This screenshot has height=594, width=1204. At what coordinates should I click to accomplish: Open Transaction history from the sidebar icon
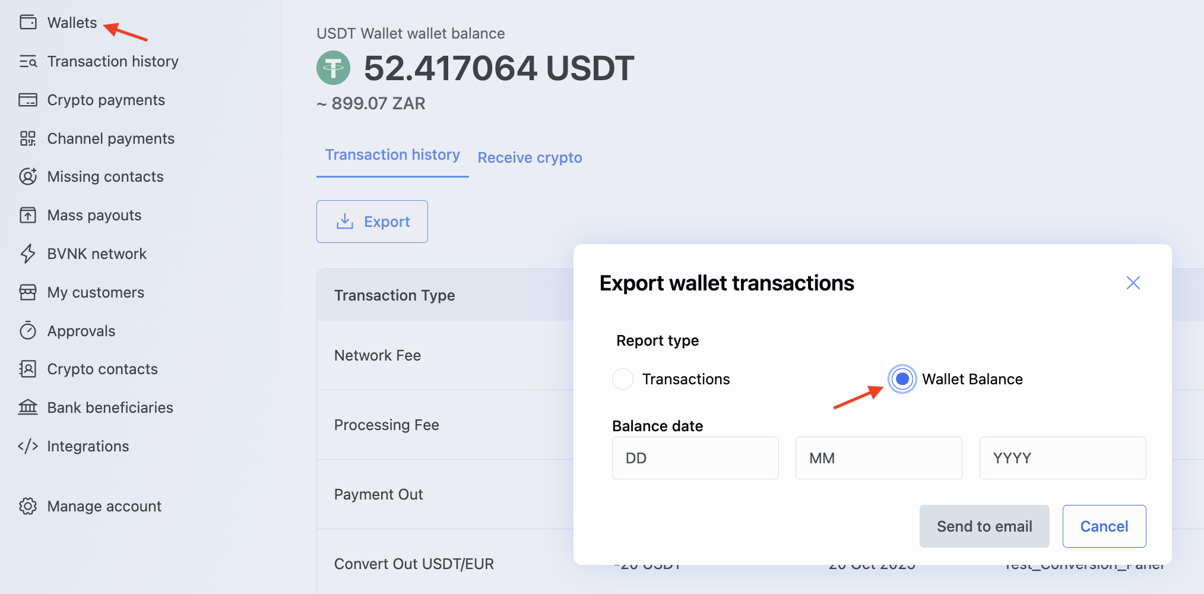click(x=28, y=61)
